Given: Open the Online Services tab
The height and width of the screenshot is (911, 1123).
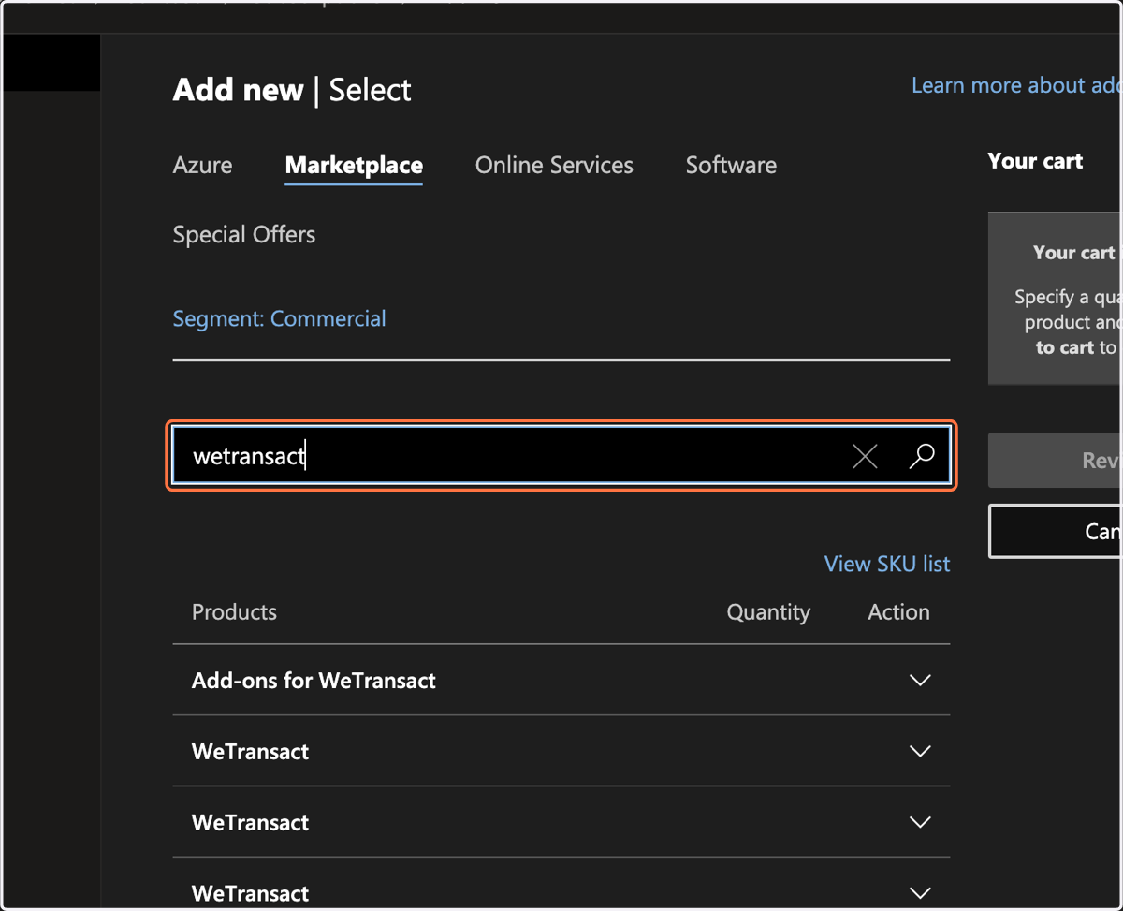Looking at the screenshot, I should [554, 165].
